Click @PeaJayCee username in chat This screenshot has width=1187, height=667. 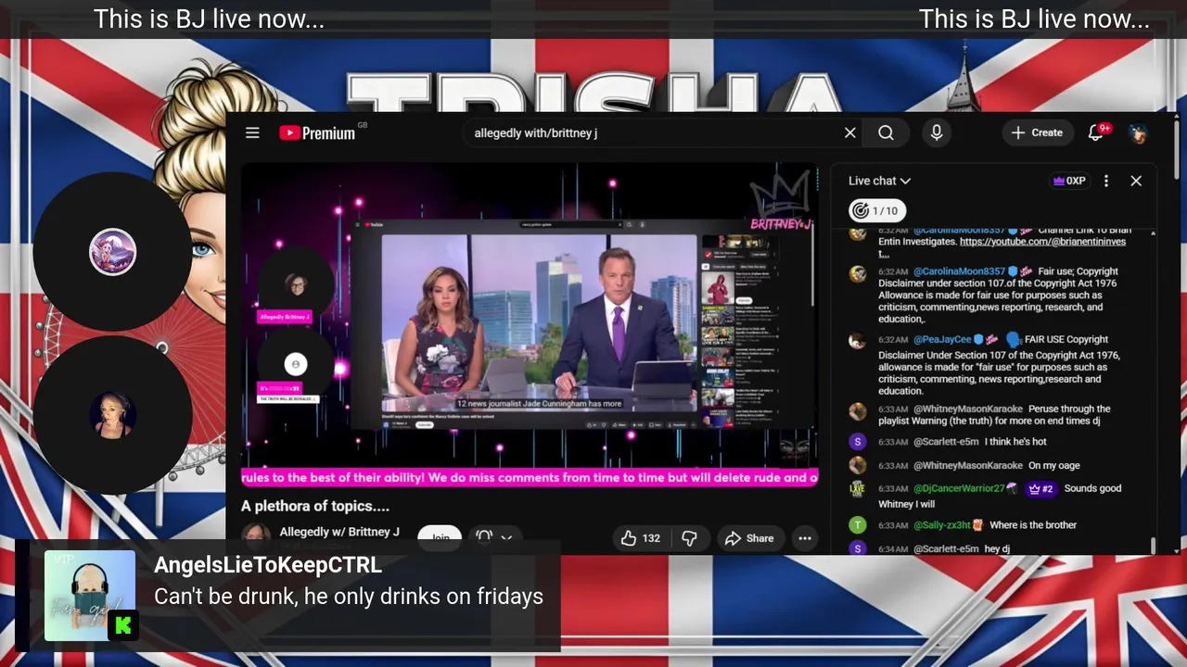(942, 339)
